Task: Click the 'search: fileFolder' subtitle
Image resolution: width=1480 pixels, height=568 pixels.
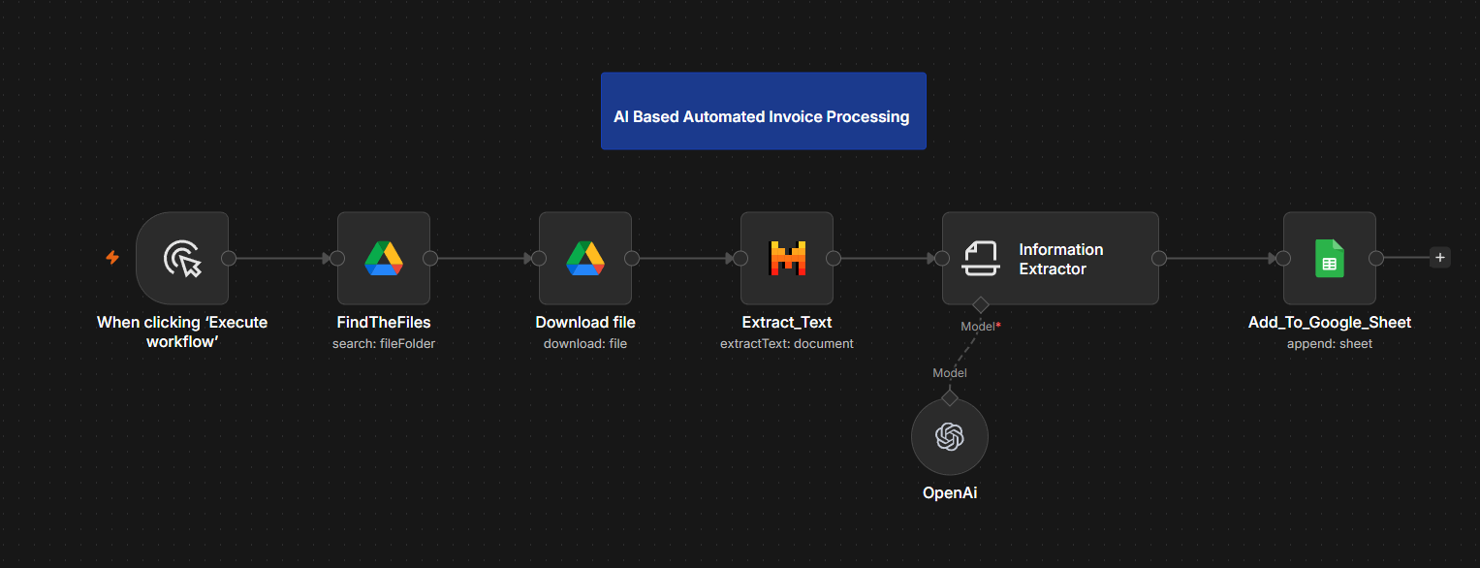Action: (x=384, y=344)
